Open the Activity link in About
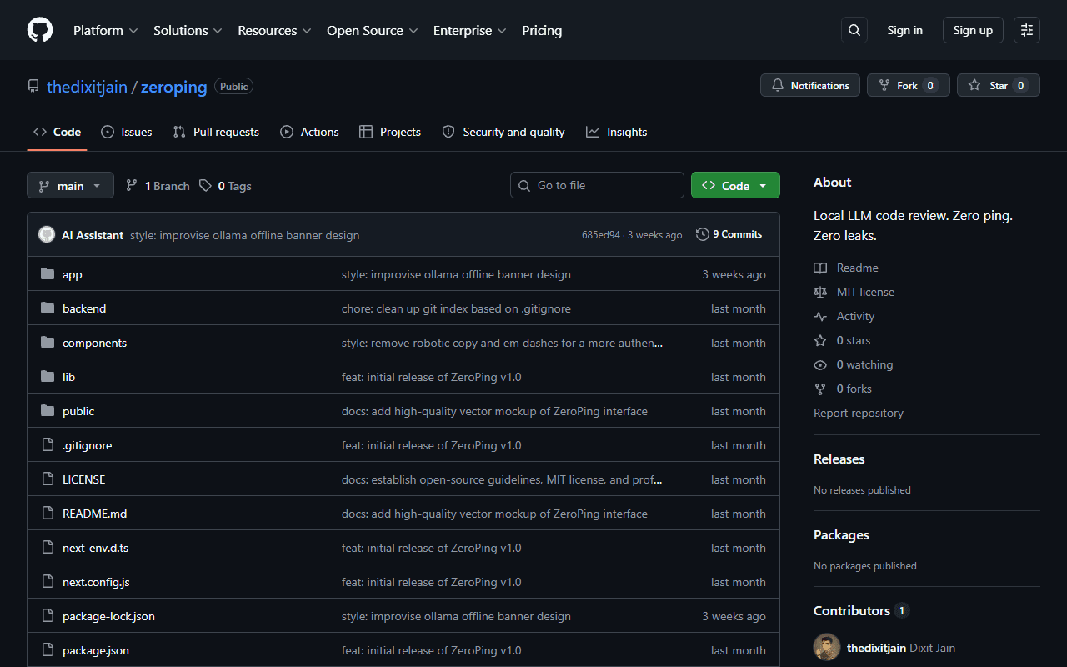This screenshot has width=1067, height=667. tap(844, 316)
